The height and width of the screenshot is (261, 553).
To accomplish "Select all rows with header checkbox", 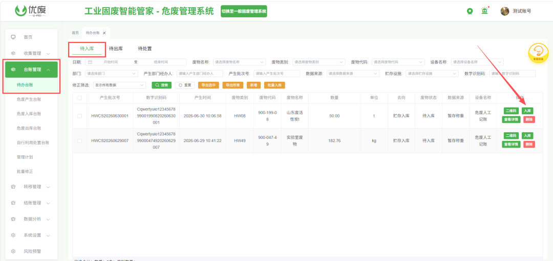I will click(x=80, y=98).
